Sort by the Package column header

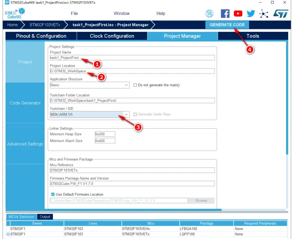pyautogui.click(x=206, y=223)
